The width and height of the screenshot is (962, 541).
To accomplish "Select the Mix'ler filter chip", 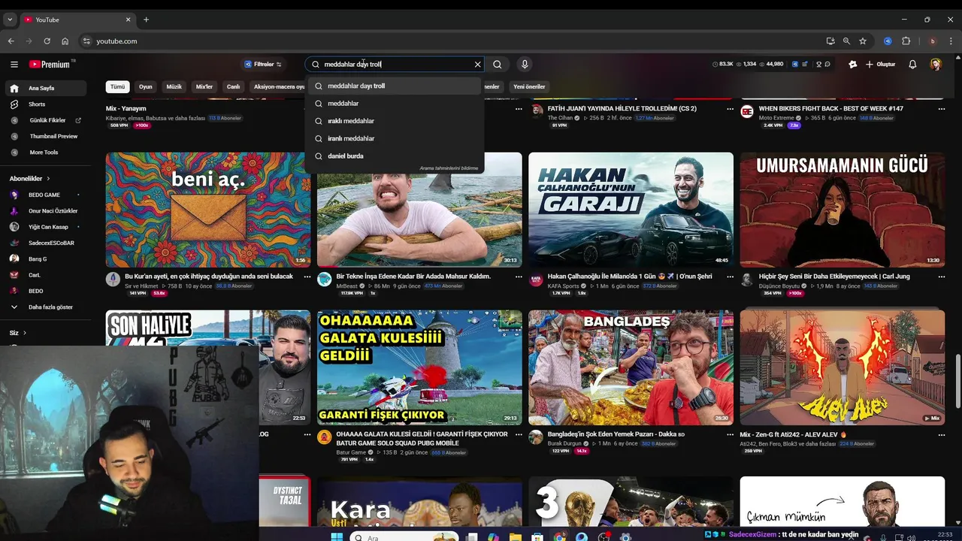I will coord(204,86).
